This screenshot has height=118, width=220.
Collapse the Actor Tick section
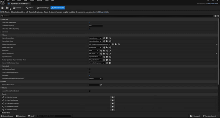pos(1,19)
